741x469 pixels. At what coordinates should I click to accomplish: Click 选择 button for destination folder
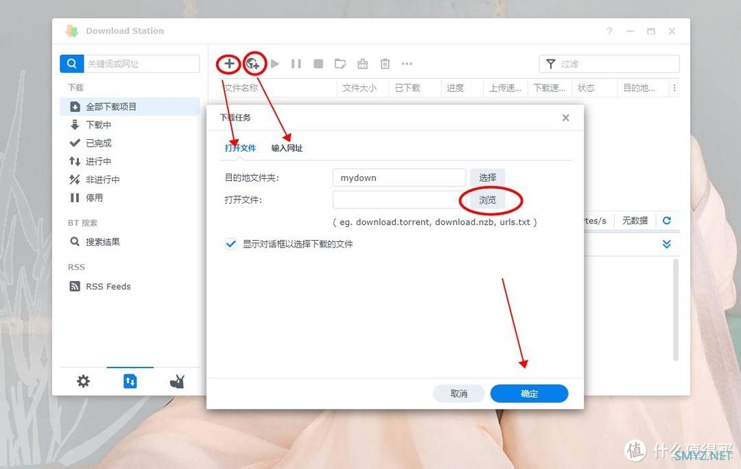coord(487,178)
